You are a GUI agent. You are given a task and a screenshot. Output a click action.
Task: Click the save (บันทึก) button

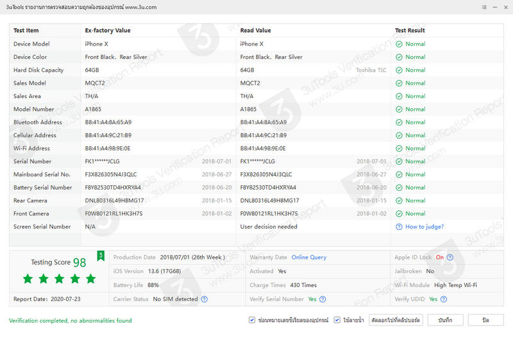pyautogui.click(x=445, y=320)
